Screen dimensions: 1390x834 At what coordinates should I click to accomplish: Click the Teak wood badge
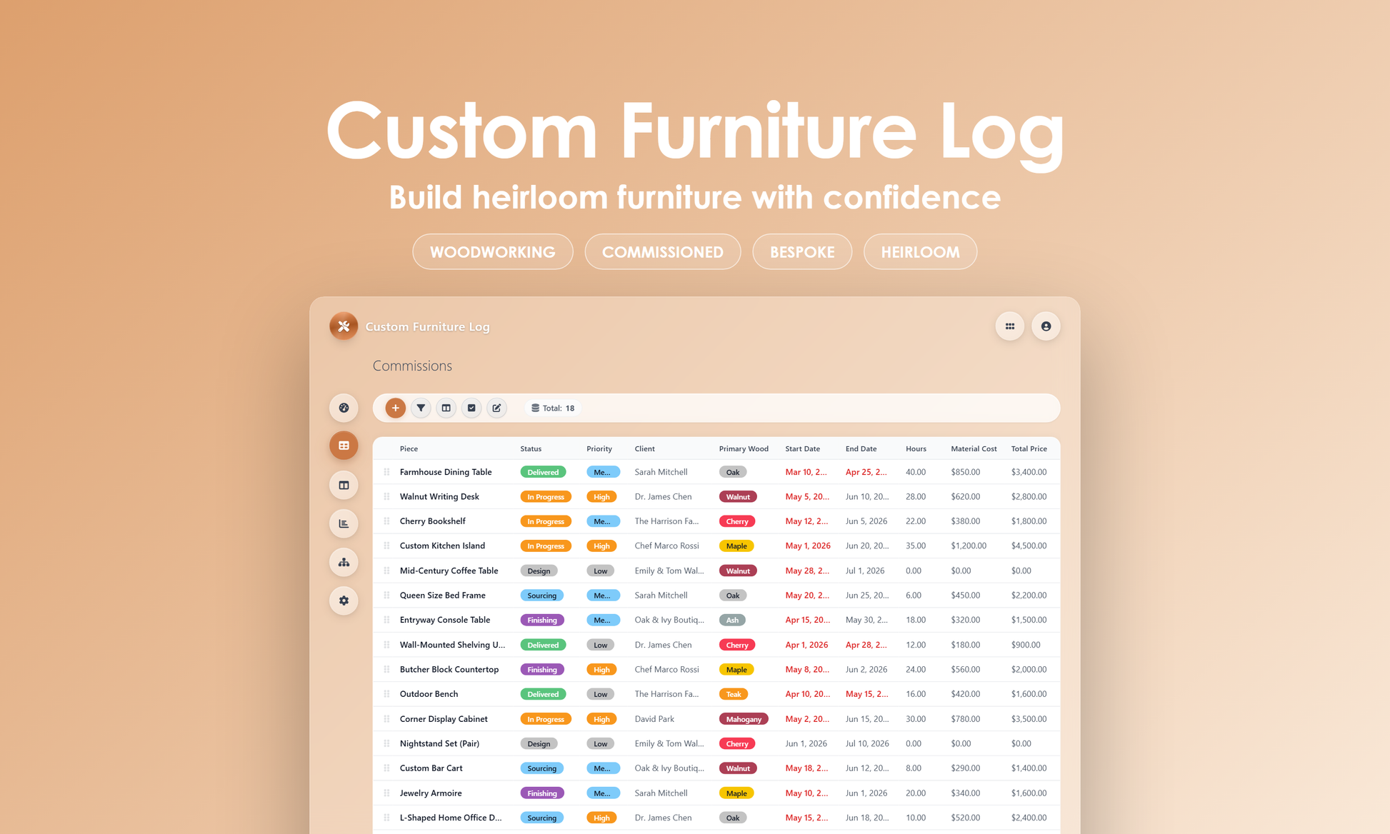tap(734, 694)
